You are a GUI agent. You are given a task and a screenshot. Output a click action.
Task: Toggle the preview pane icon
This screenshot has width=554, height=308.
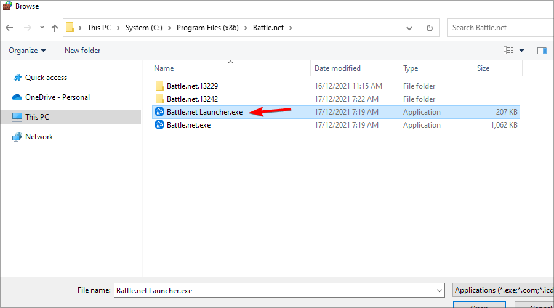tap(542, 51)
